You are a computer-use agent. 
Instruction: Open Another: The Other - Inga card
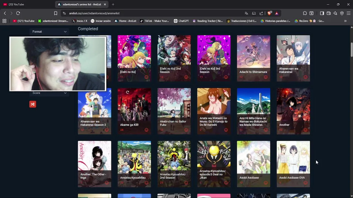94,164
